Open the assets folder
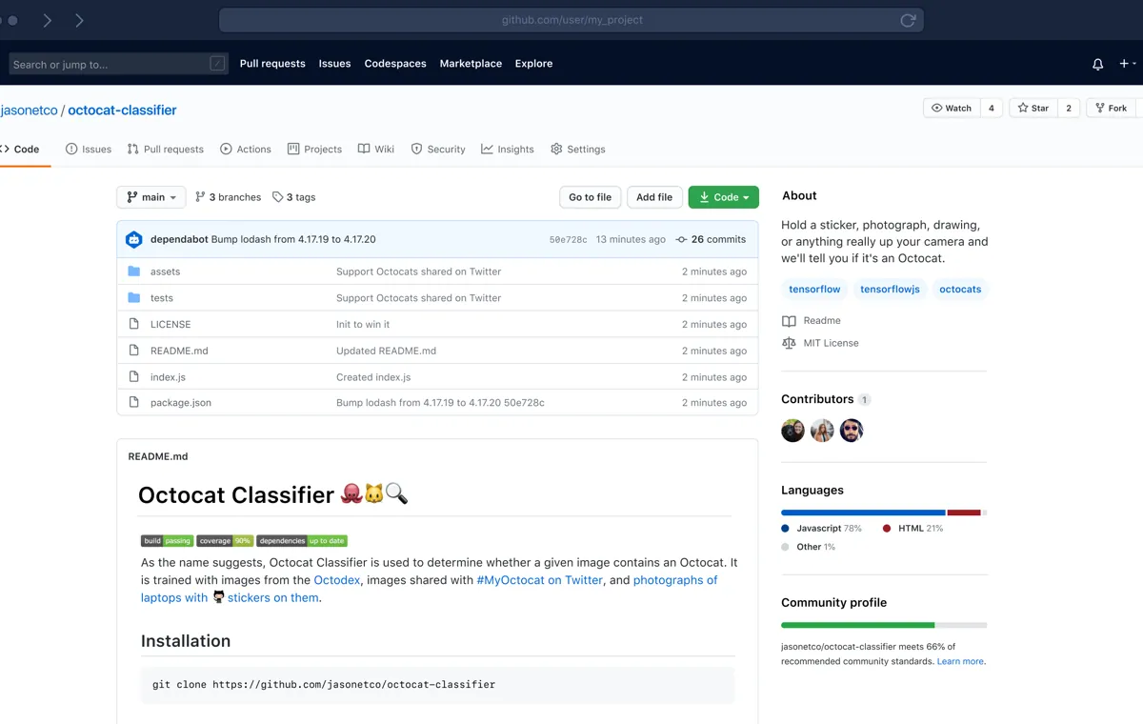The width and height of the screenshot is (1143, 724). (165, 271)
